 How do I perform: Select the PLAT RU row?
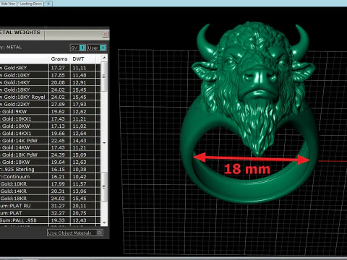pos(50,206)
